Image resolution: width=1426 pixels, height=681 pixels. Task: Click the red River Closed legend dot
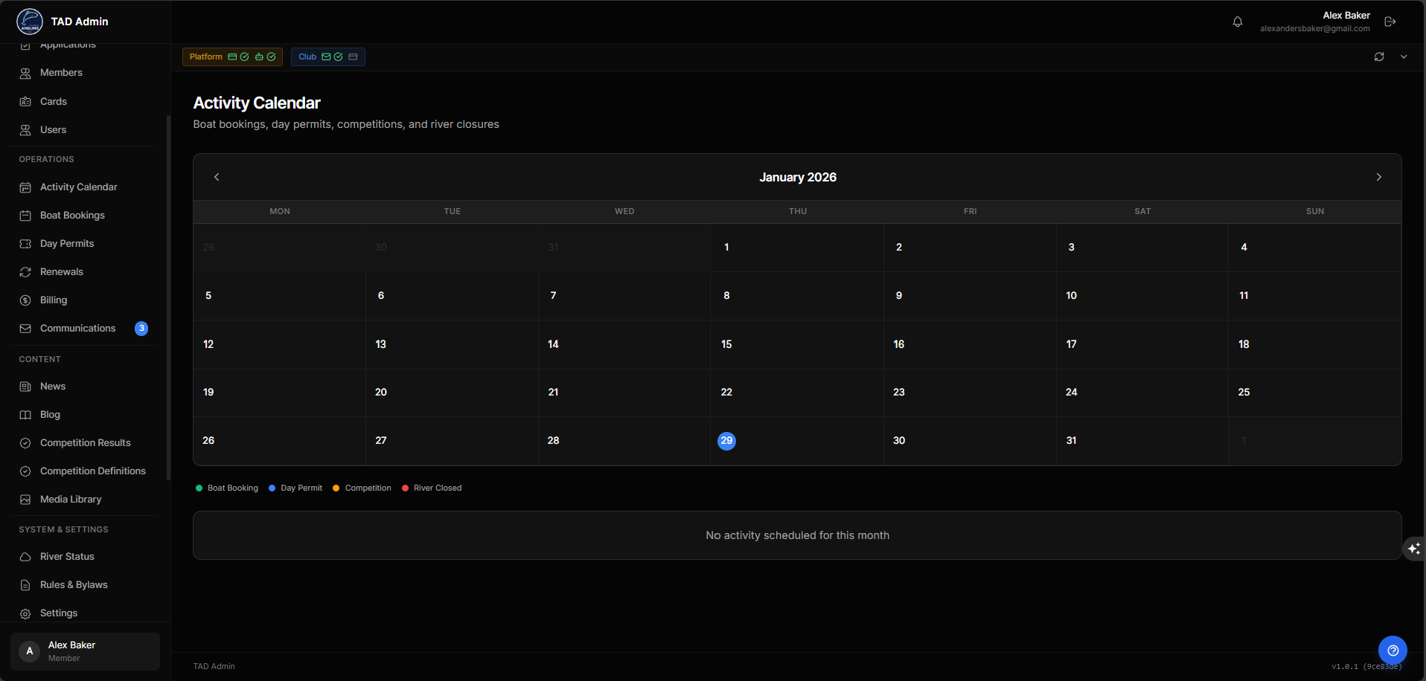click(405, 488)
